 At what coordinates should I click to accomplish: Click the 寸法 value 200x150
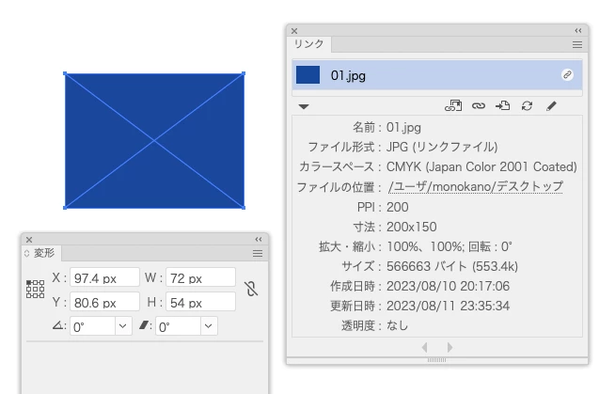click(x=412, y=227)
